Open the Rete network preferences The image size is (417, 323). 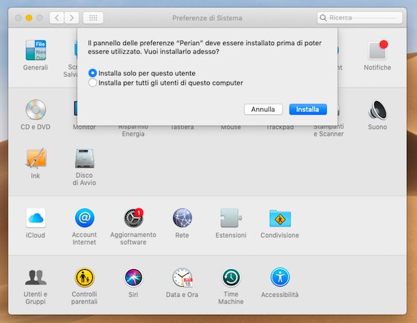(x=182, y=218)
